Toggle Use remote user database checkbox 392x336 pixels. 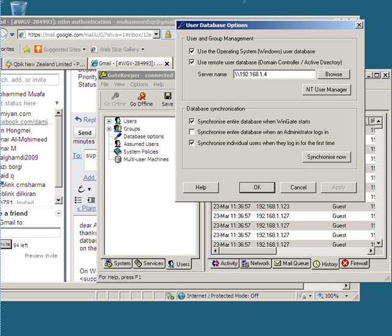tap(192, 62)
